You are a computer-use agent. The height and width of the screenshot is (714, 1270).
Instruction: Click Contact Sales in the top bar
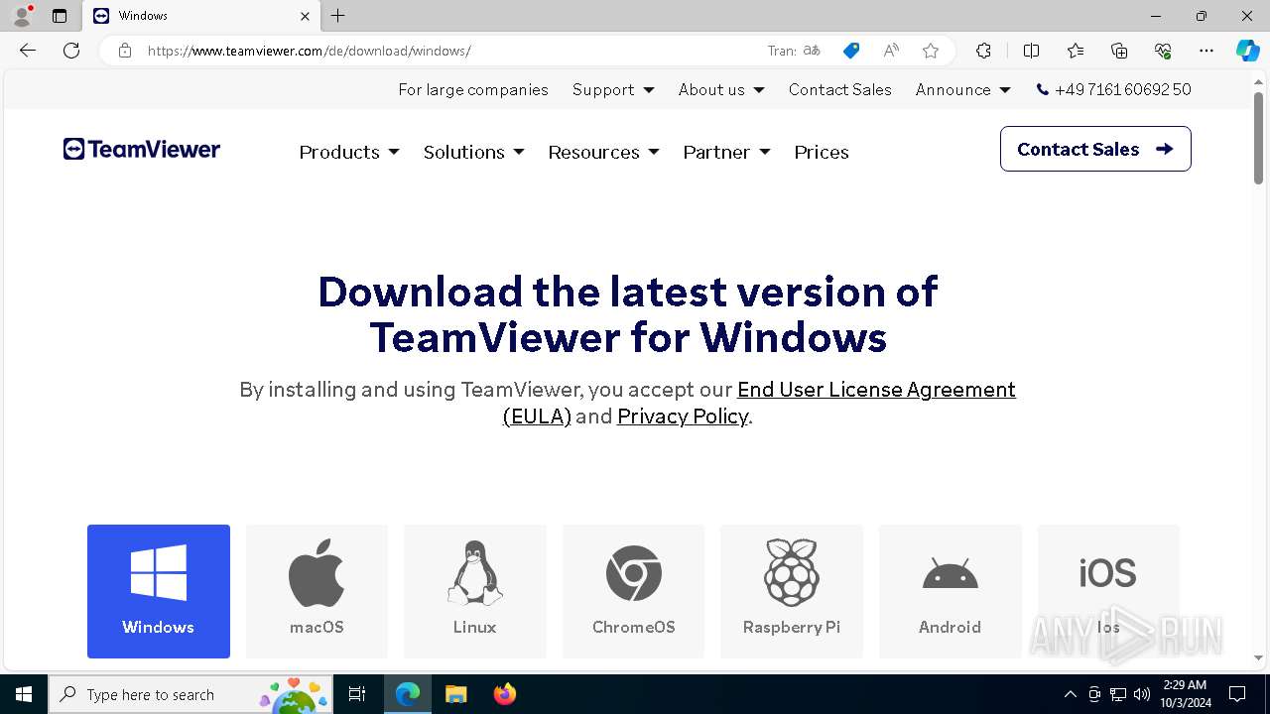pos(840,89)
